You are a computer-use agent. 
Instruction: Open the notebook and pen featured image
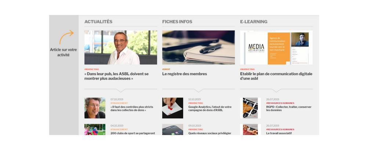coord(199,47)
